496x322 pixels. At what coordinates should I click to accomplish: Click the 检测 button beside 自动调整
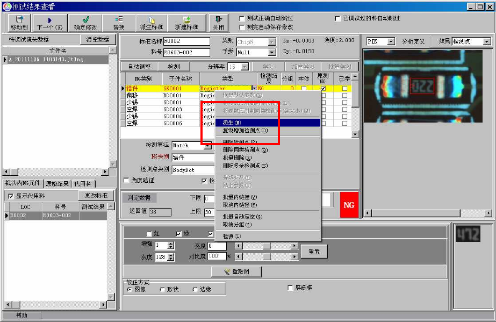[174, 67]
